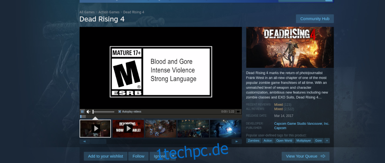Open View Your Queue
The image size is (385, 163).
click(x=305, y=156)
